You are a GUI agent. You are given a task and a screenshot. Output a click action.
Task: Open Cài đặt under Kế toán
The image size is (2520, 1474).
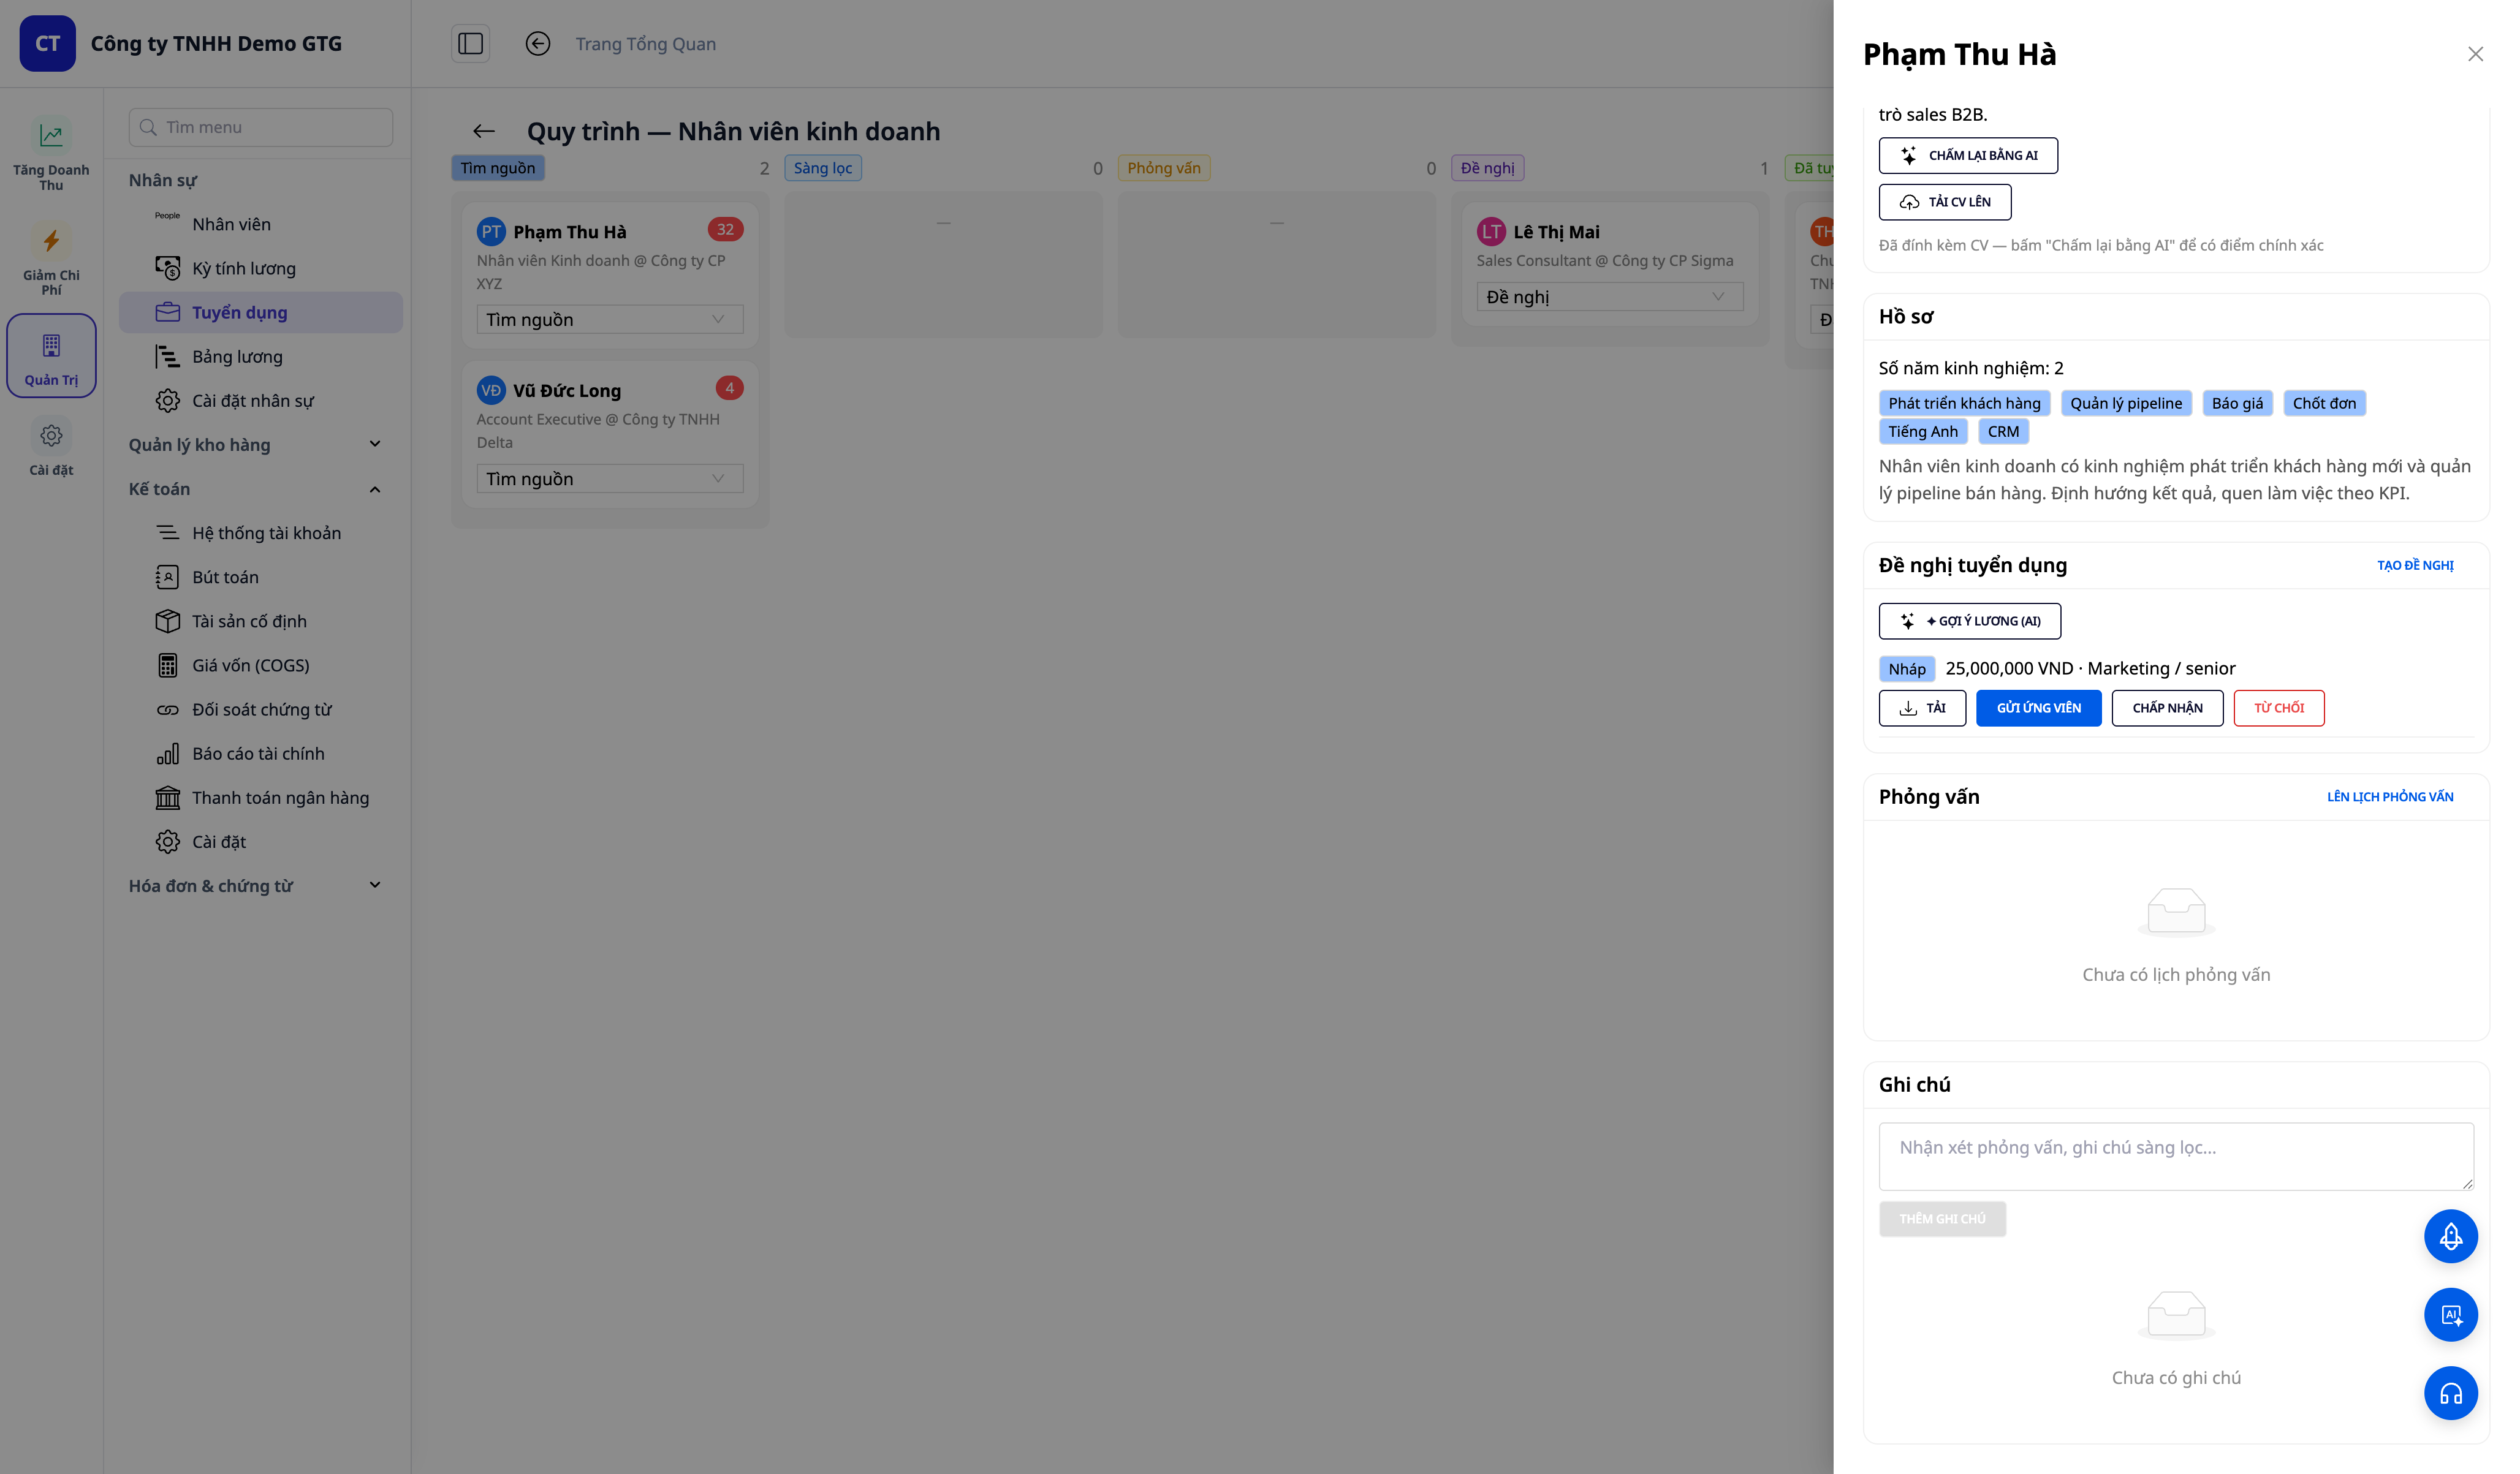tap(260, 841)
